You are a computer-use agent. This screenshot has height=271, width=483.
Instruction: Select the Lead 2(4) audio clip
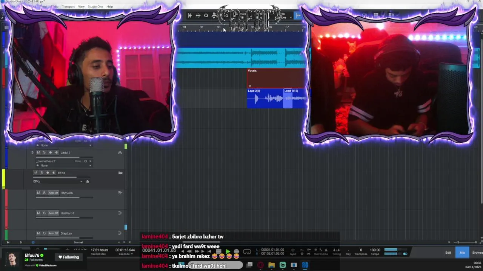(265, 99)
